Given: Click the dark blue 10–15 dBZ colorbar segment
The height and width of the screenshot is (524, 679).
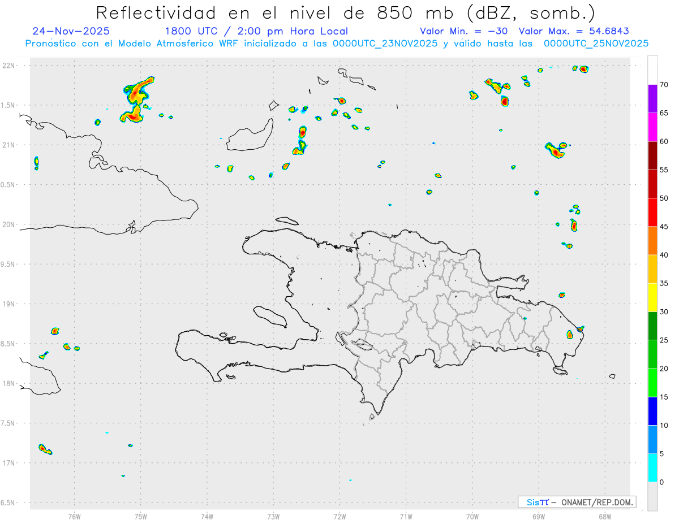Looking at the screenshot, I should point(652,411).
